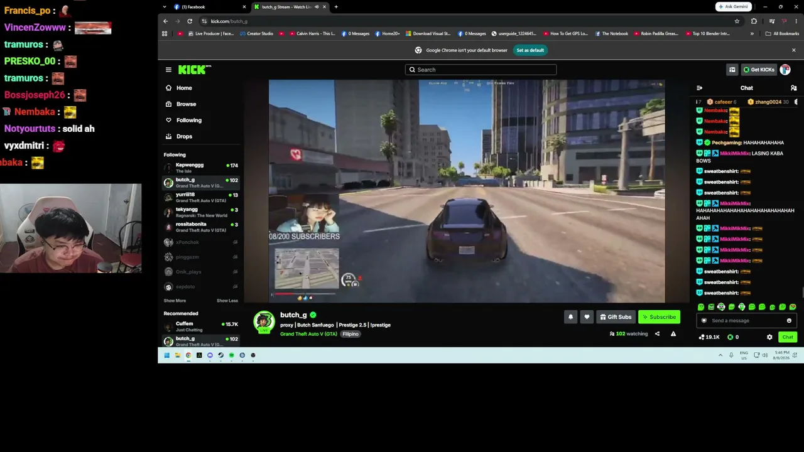Open the emoji picker in the message box
The image size is (804, 452).
789,321
